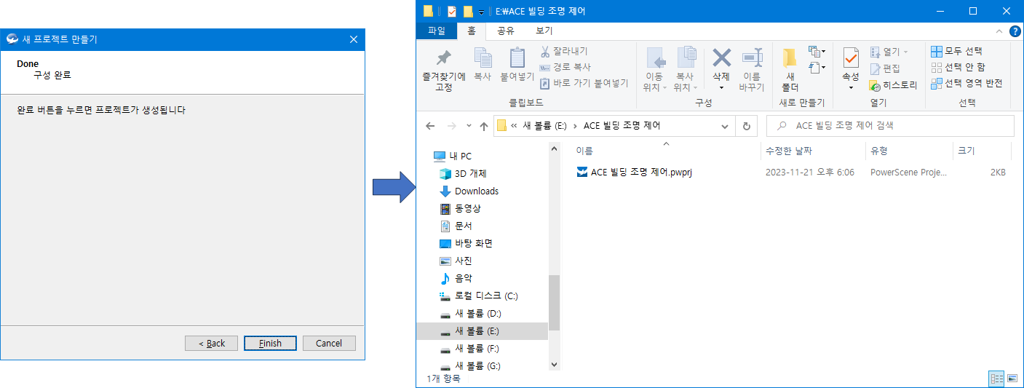The height and width of the screenshot is (388, 1024).
Task: Select 3D 개체 in navigation pane
Action: 463,173
